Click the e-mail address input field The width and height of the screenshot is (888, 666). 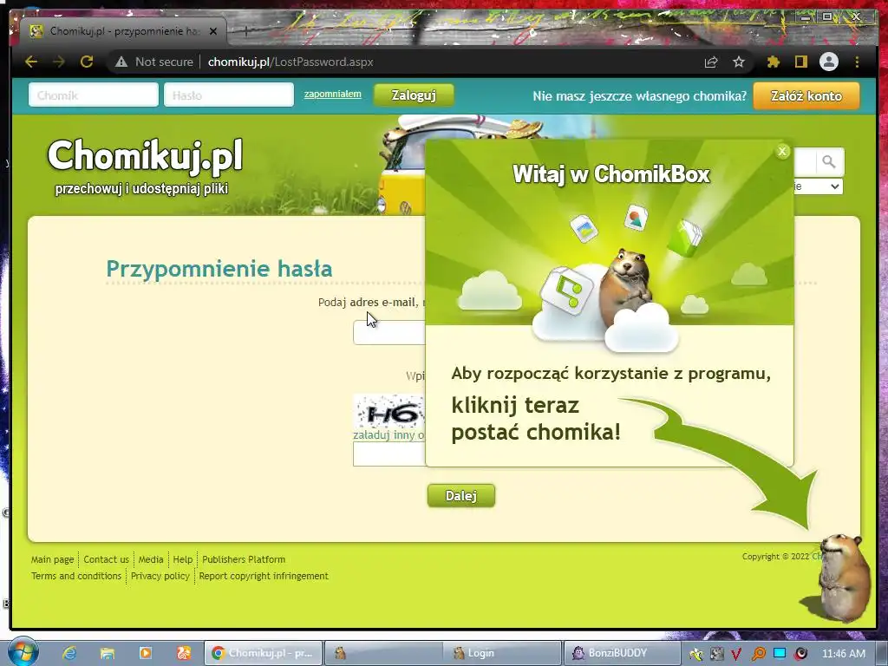coord(389,332)
